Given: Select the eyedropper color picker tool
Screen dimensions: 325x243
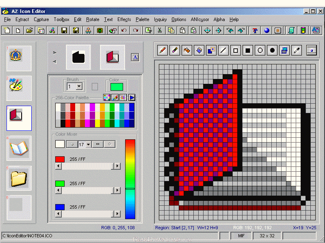Looking at the screenshot, I should [297, 50].
